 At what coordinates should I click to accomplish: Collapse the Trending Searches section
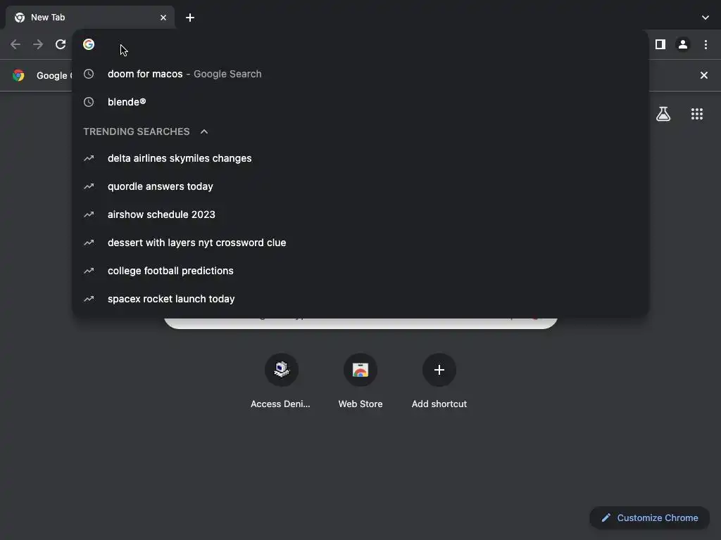tap(204, 131)
